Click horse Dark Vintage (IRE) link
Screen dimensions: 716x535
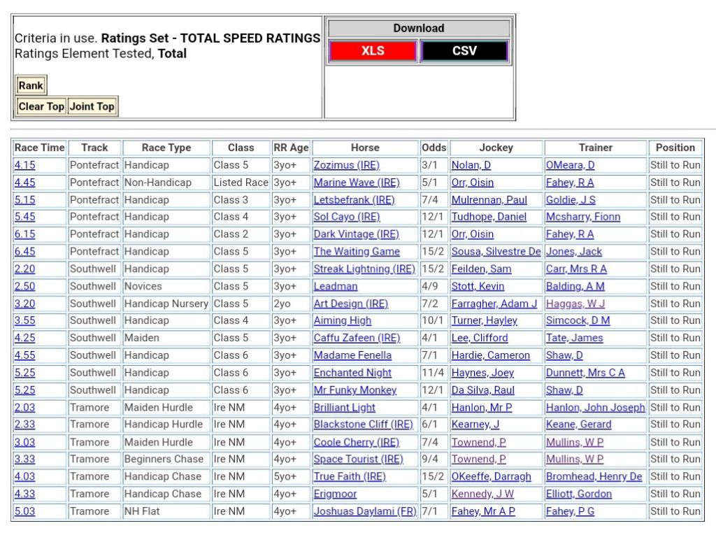click(x=356, y=234)
